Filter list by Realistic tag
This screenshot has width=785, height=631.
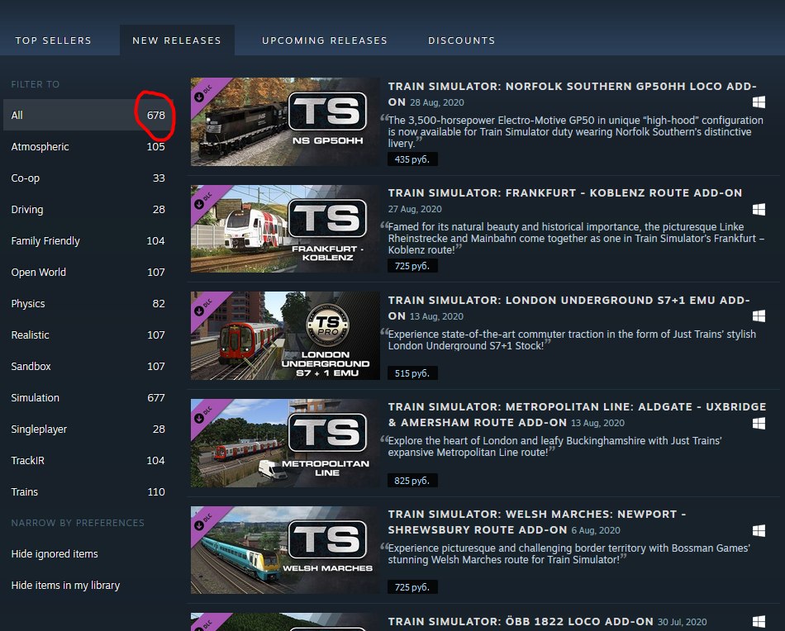[x=88, y=334]
